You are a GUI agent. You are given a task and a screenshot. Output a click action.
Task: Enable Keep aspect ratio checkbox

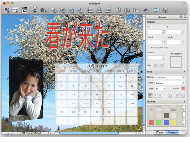[149, 47]
